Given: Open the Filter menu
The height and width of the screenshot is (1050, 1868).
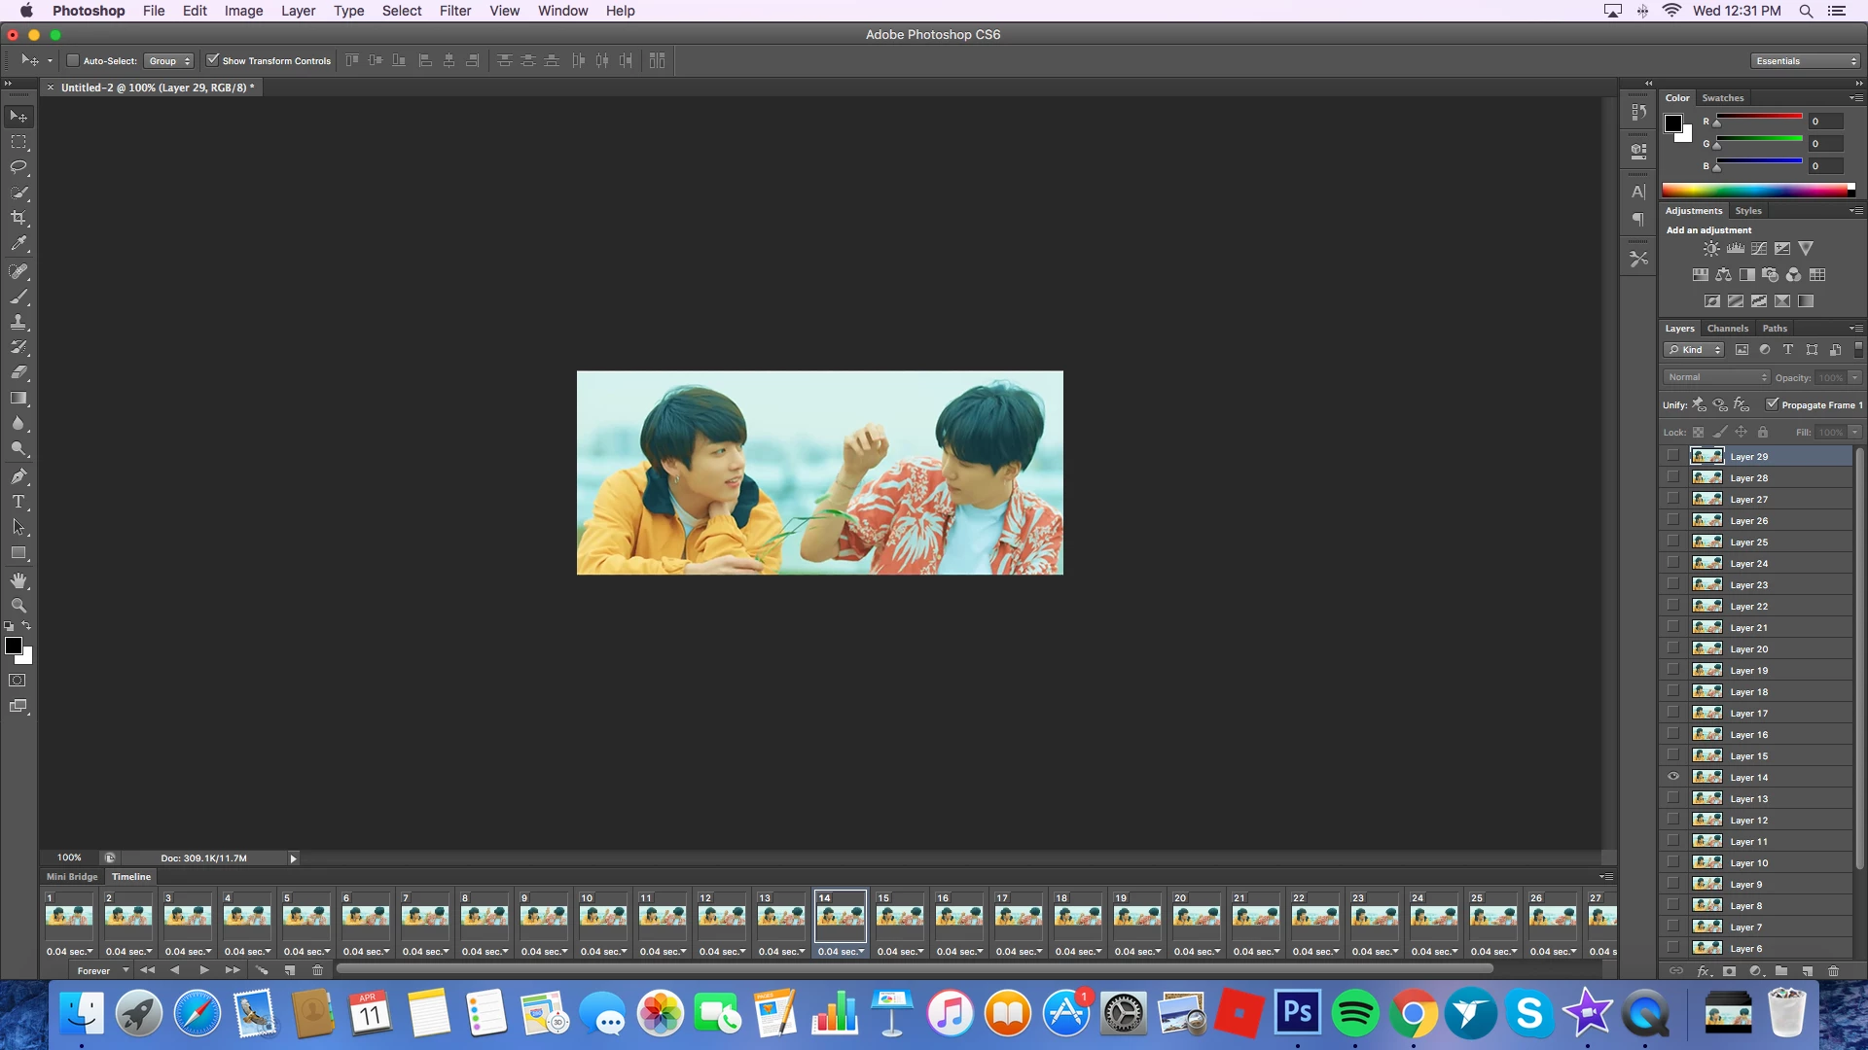Looking at the screenshot, I should (454, 11).
